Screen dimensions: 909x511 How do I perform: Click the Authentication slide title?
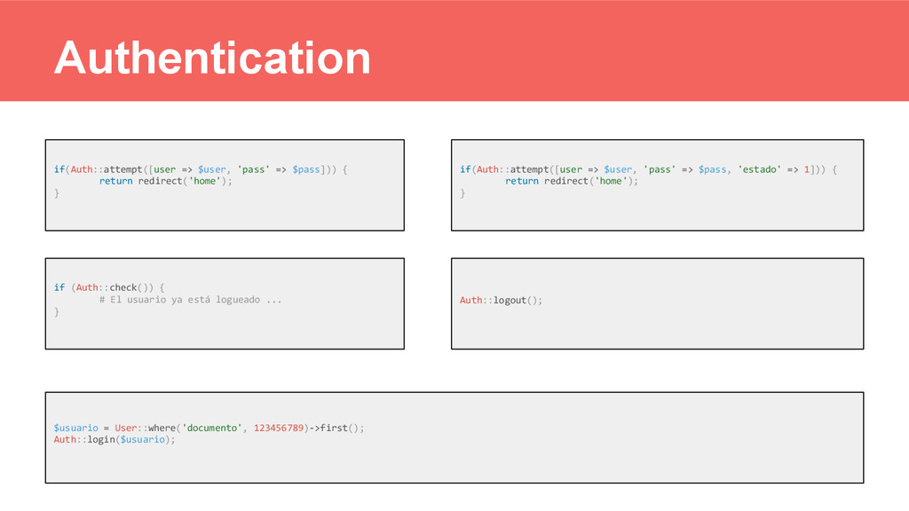tap(212, 58)
